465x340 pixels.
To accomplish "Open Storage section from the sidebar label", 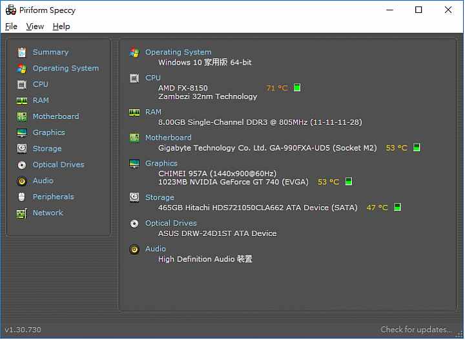I will point(47,149).
